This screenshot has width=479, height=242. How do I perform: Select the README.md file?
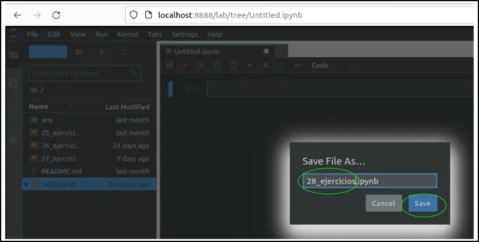[89, 171]
